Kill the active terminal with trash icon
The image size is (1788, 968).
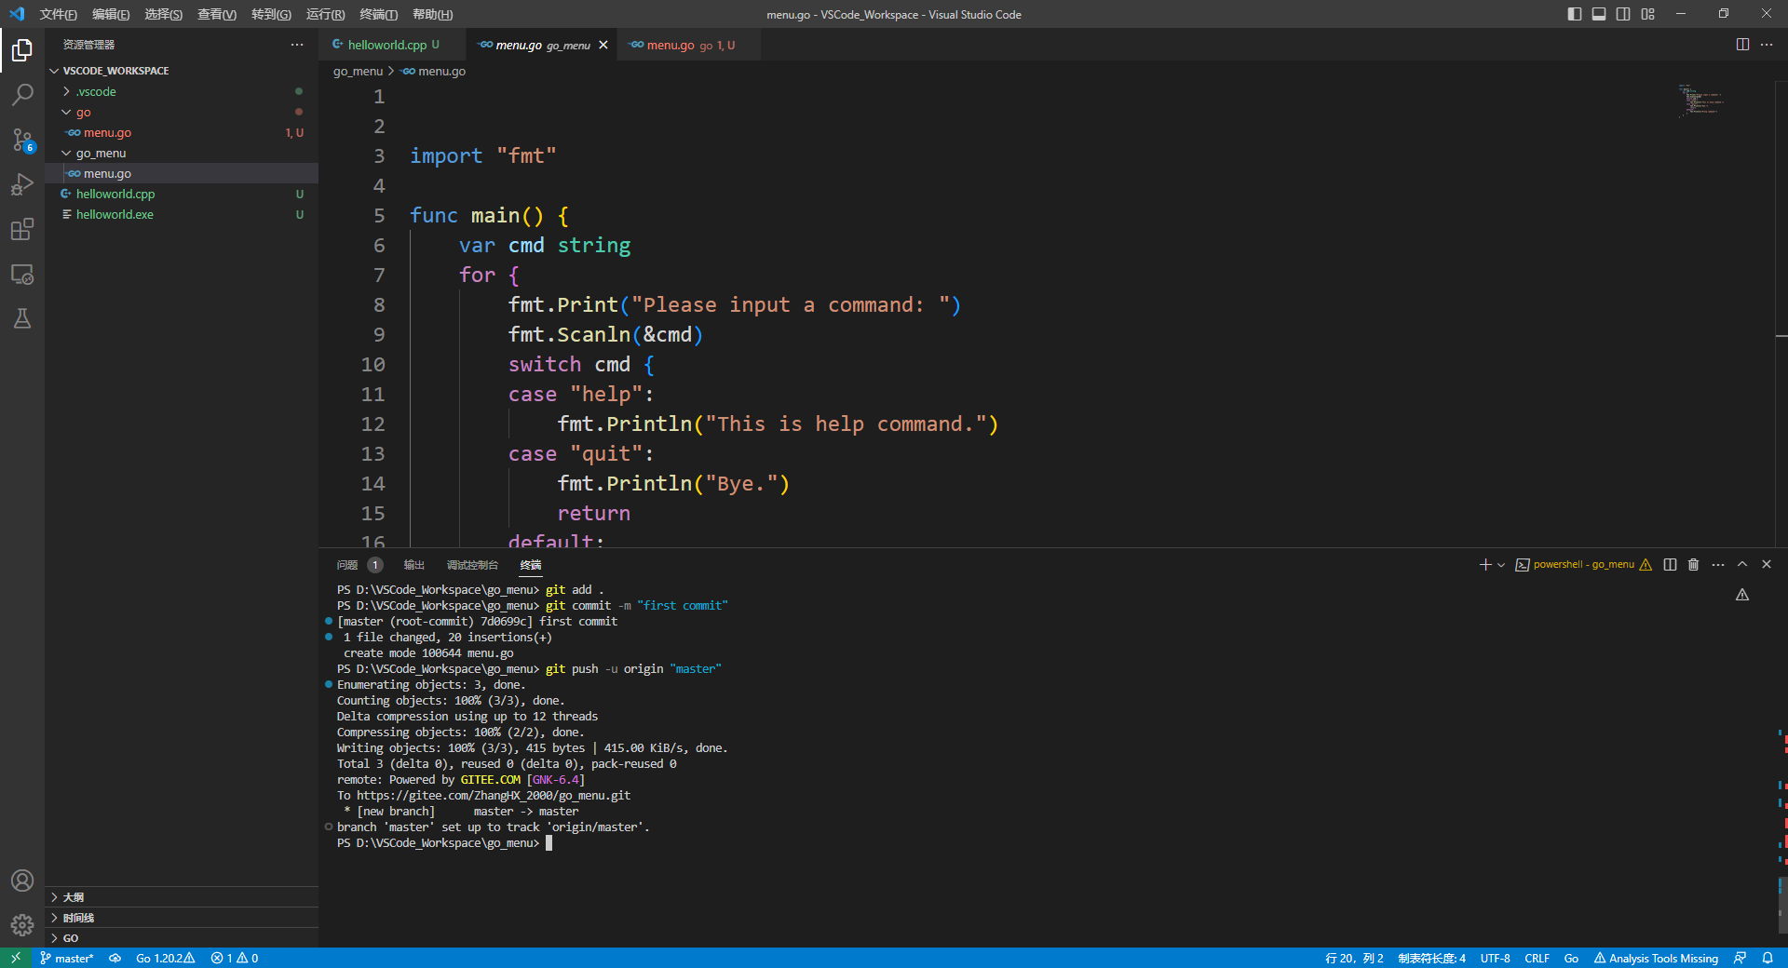(x=1692, y=564)
